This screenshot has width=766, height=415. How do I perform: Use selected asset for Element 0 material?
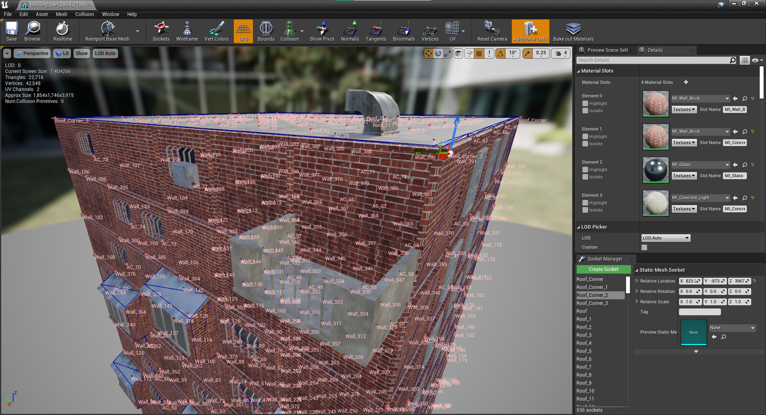pyautogui.click(x=735, y=99)
